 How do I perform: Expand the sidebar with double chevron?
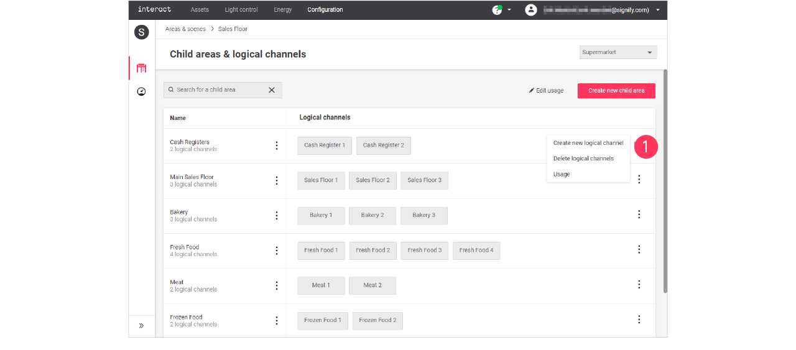(x=141, y=325)
